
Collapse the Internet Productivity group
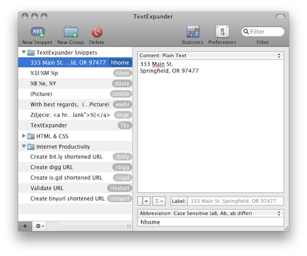point(24,146)
